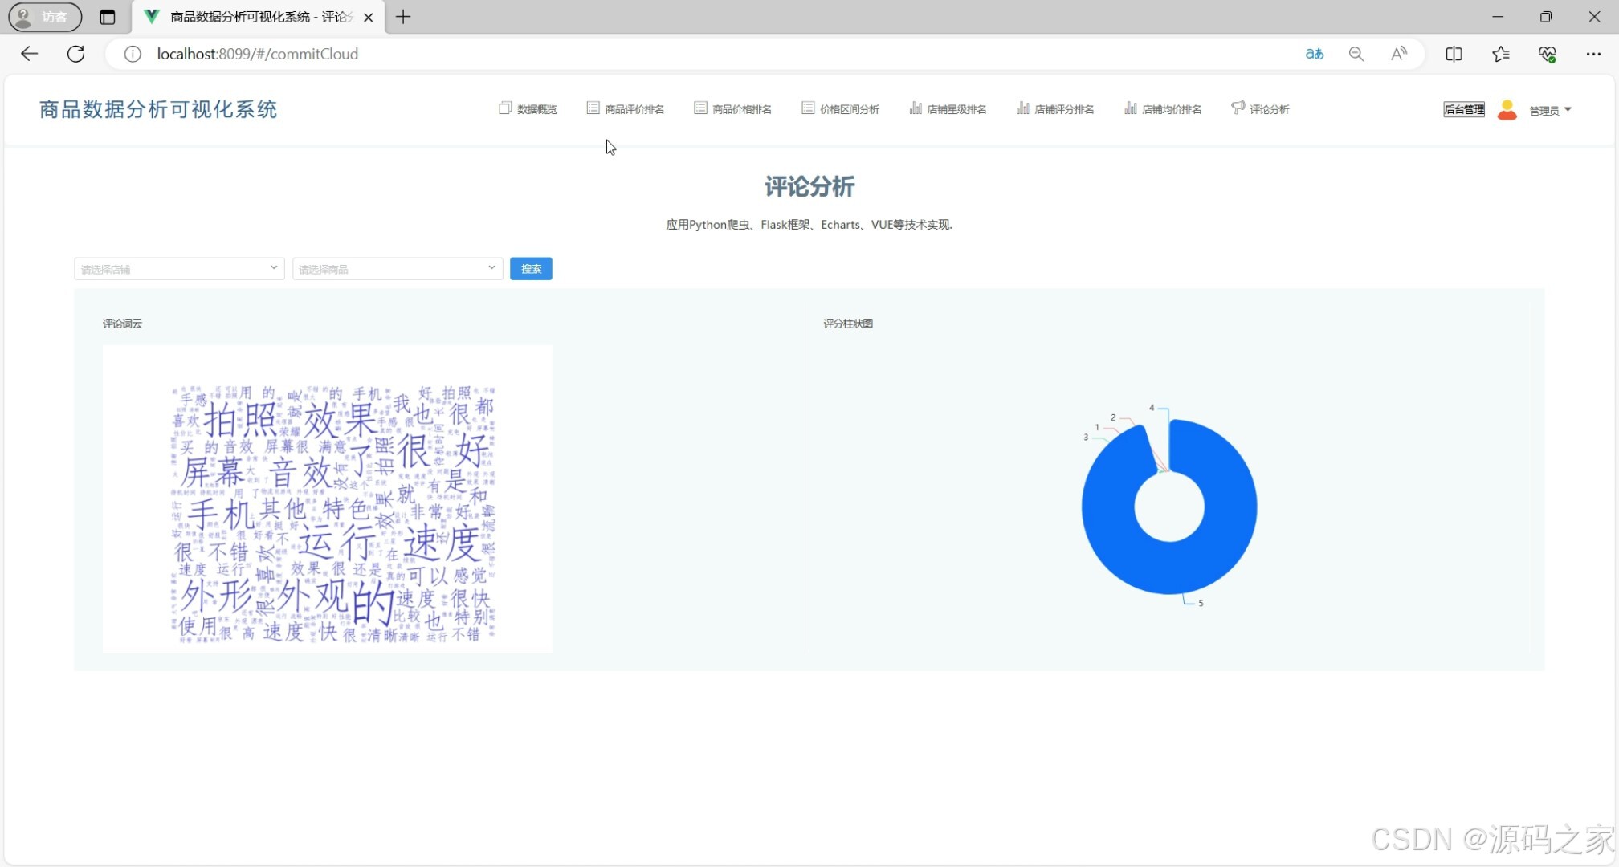Open the browser translate icon

pyautogui.click(x=1314, y=54)
